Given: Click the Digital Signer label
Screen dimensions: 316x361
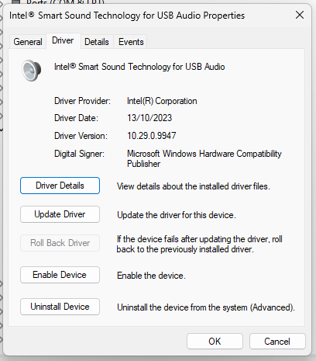Looking at the screenshot, I should (x=79, y=154).
